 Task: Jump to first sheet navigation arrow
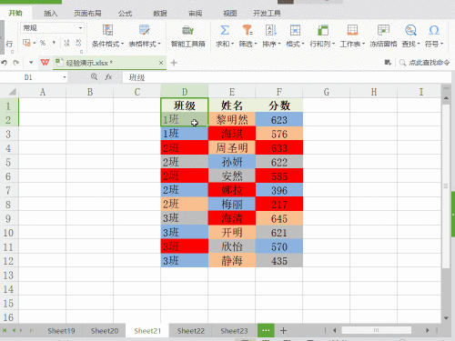coord(5,330)
